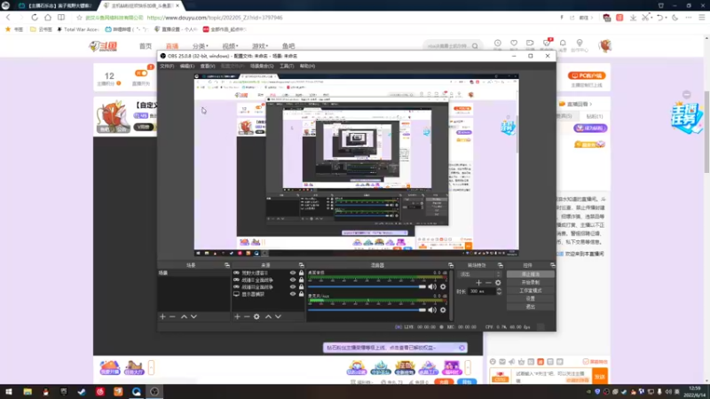Adjust the Mic/Aux volume slider
The height and width of the screenshot is (399, 710).
click(367, 309)
